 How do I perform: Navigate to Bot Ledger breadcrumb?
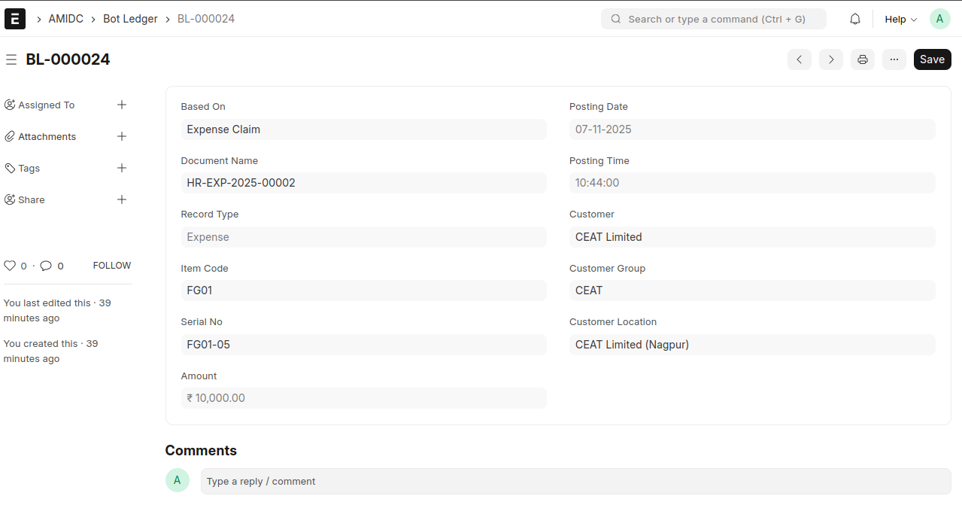(x=130, y=19)
